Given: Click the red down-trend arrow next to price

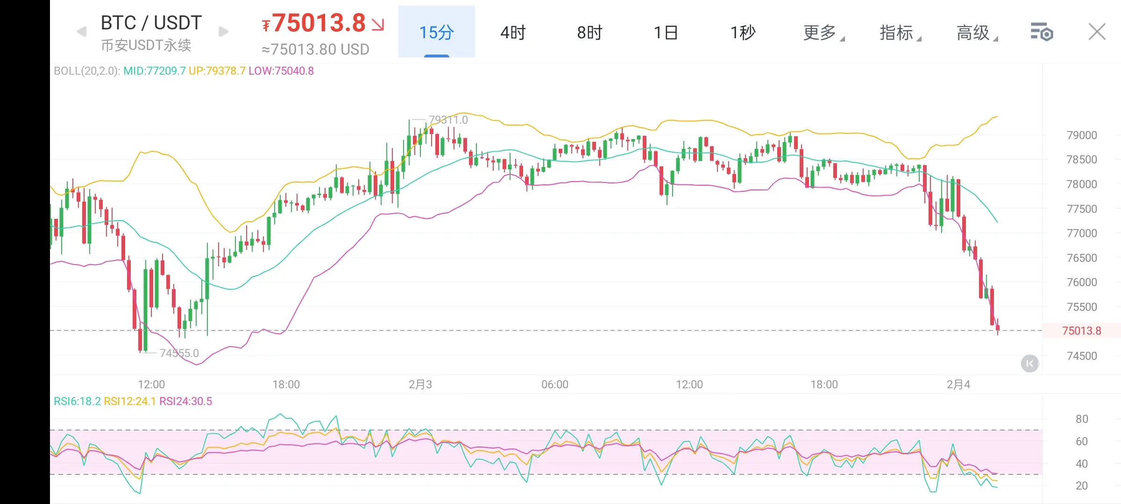Looking at the screenshot, I should pyautogui.click(x=377, y=24).
